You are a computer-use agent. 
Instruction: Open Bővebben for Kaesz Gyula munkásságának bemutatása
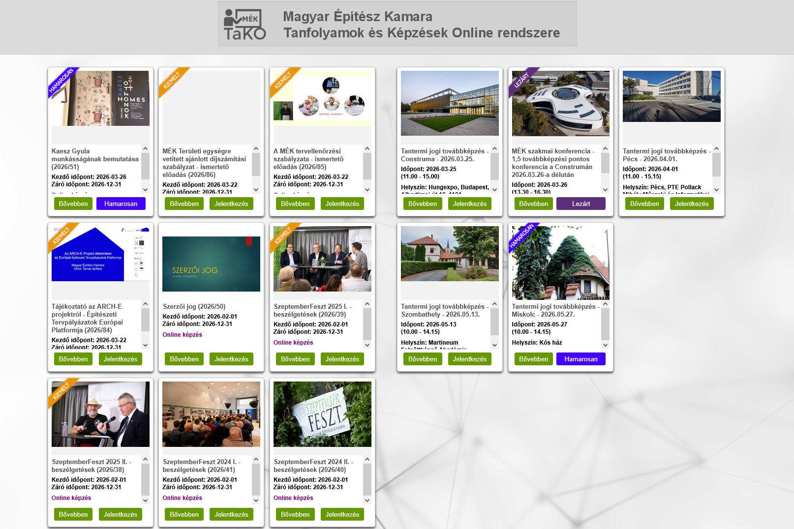(x=73, y=204)
